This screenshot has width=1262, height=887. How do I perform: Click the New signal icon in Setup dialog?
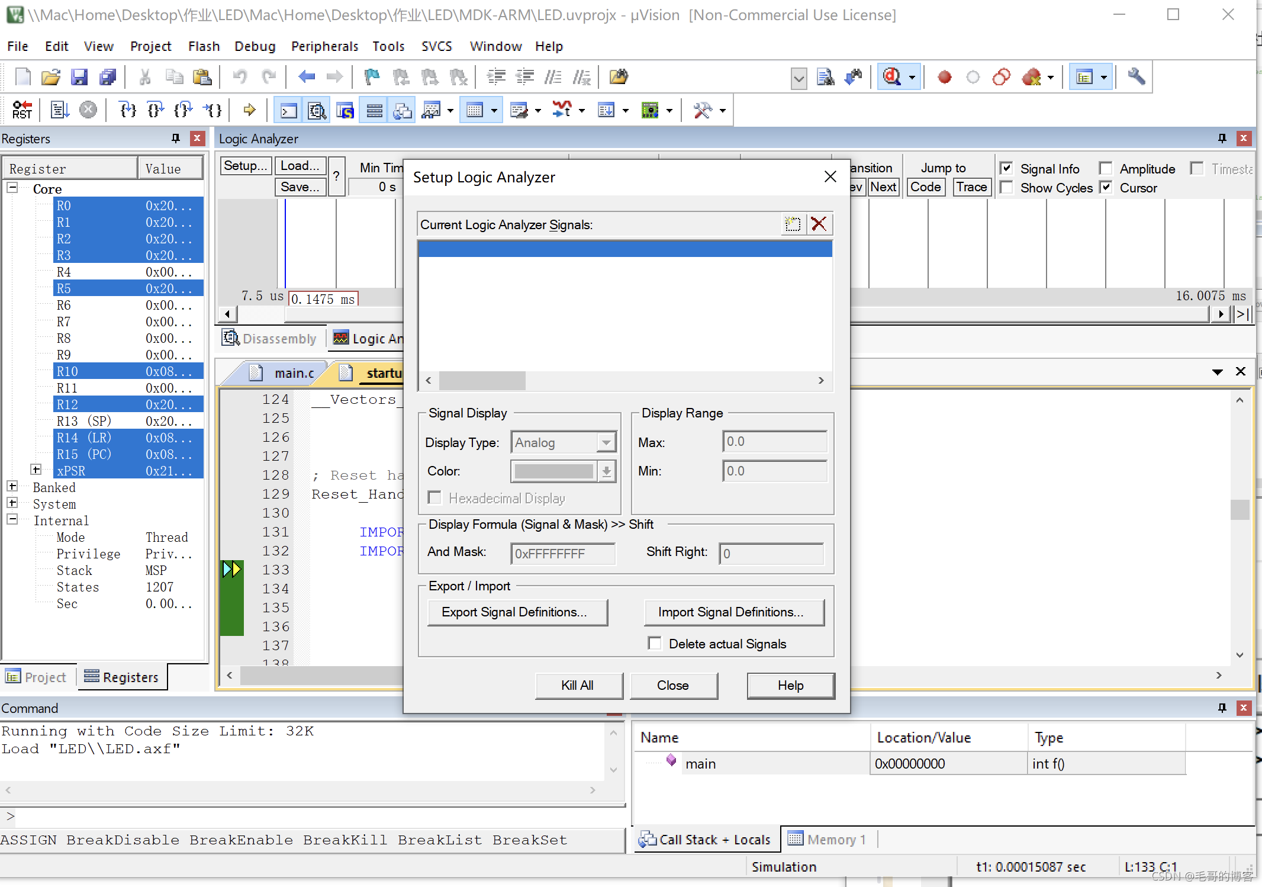point(792,224)
